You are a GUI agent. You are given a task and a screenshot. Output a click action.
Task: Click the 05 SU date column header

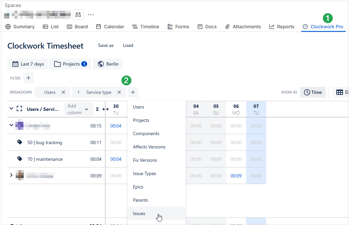[x=216, y=109]
